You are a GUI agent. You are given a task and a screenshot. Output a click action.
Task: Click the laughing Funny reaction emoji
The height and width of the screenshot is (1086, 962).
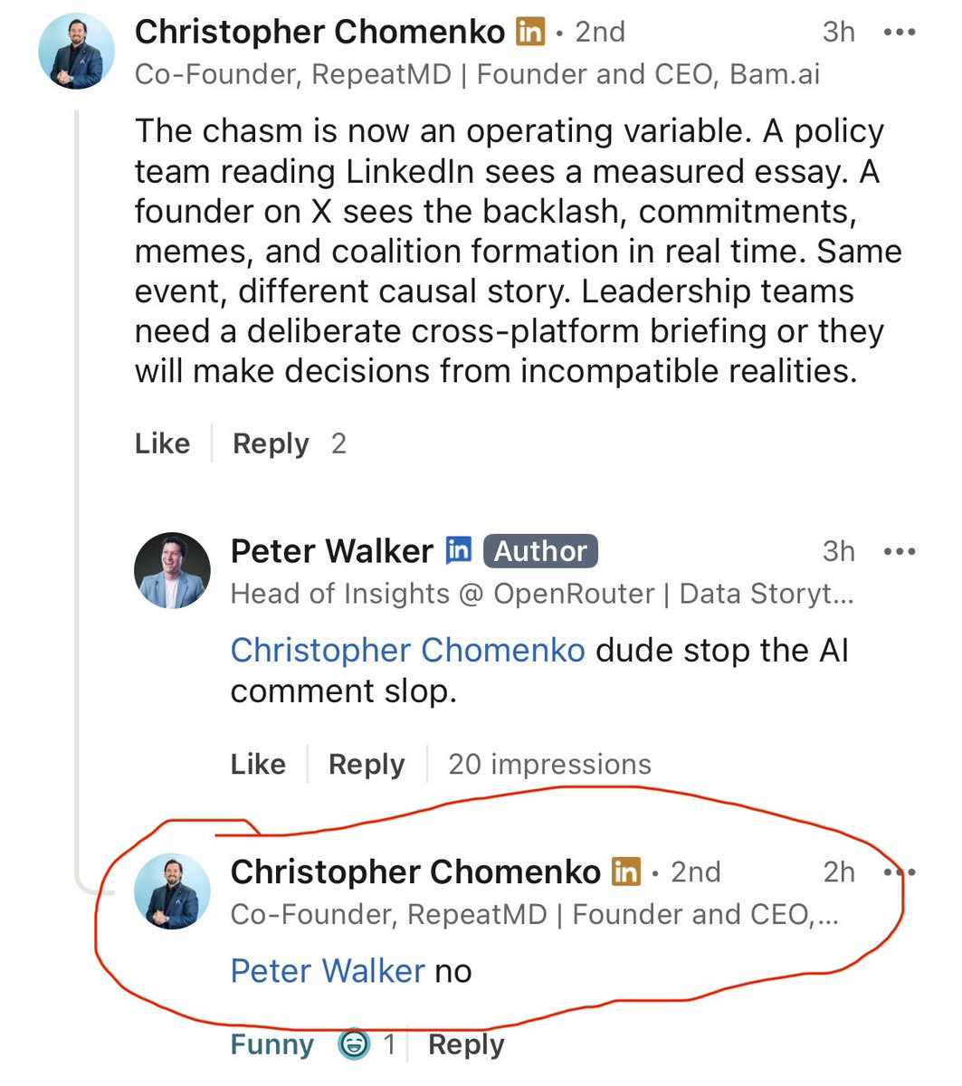coord(353,1045)
